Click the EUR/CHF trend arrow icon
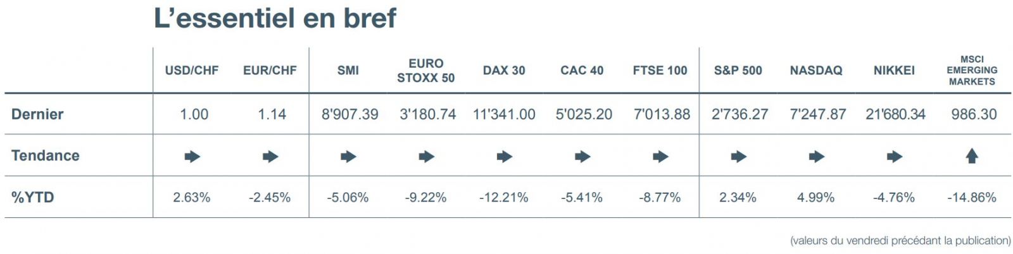This screenshot has height=254, width=1013. [270, 156]
